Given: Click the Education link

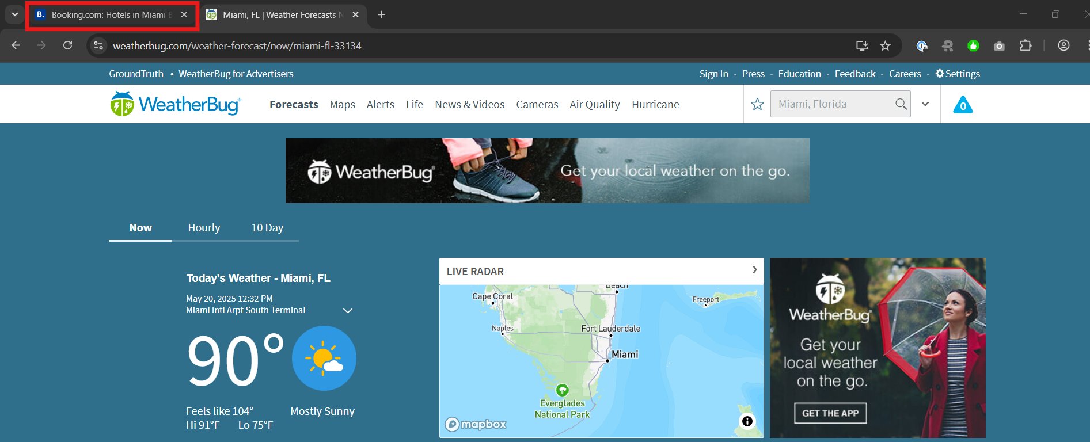Looking at the screenshot, I should click(799, 74).
